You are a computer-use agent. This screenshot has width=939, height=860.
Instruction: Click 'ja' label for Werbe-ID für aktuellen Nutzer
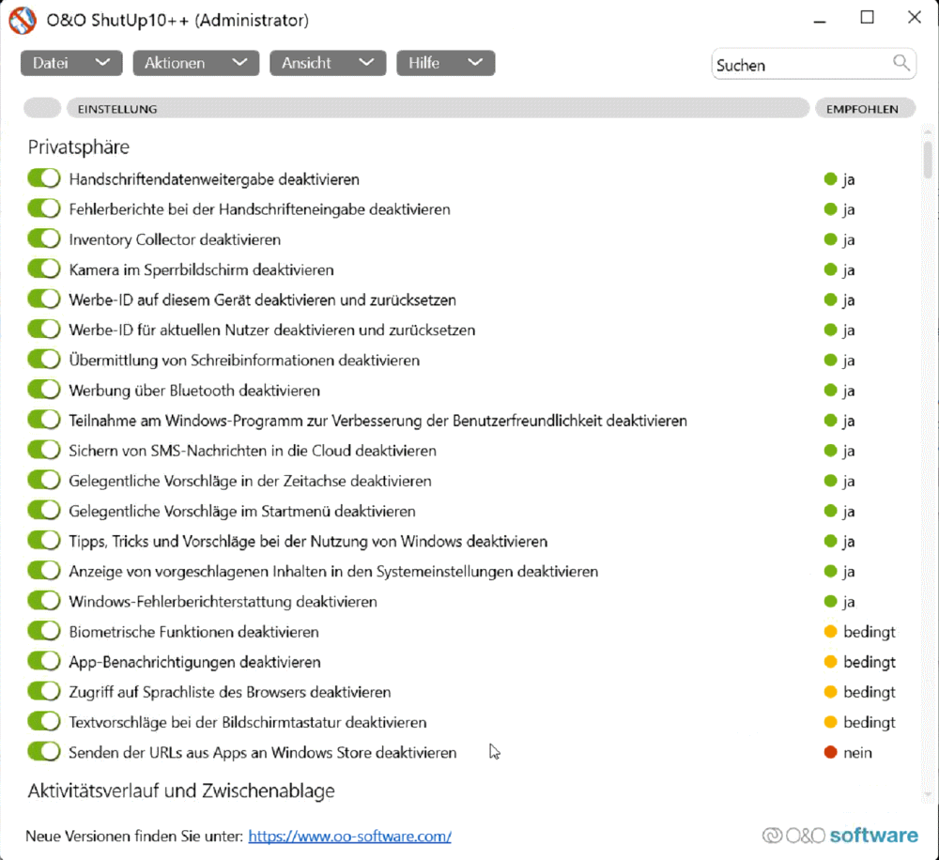849,330
